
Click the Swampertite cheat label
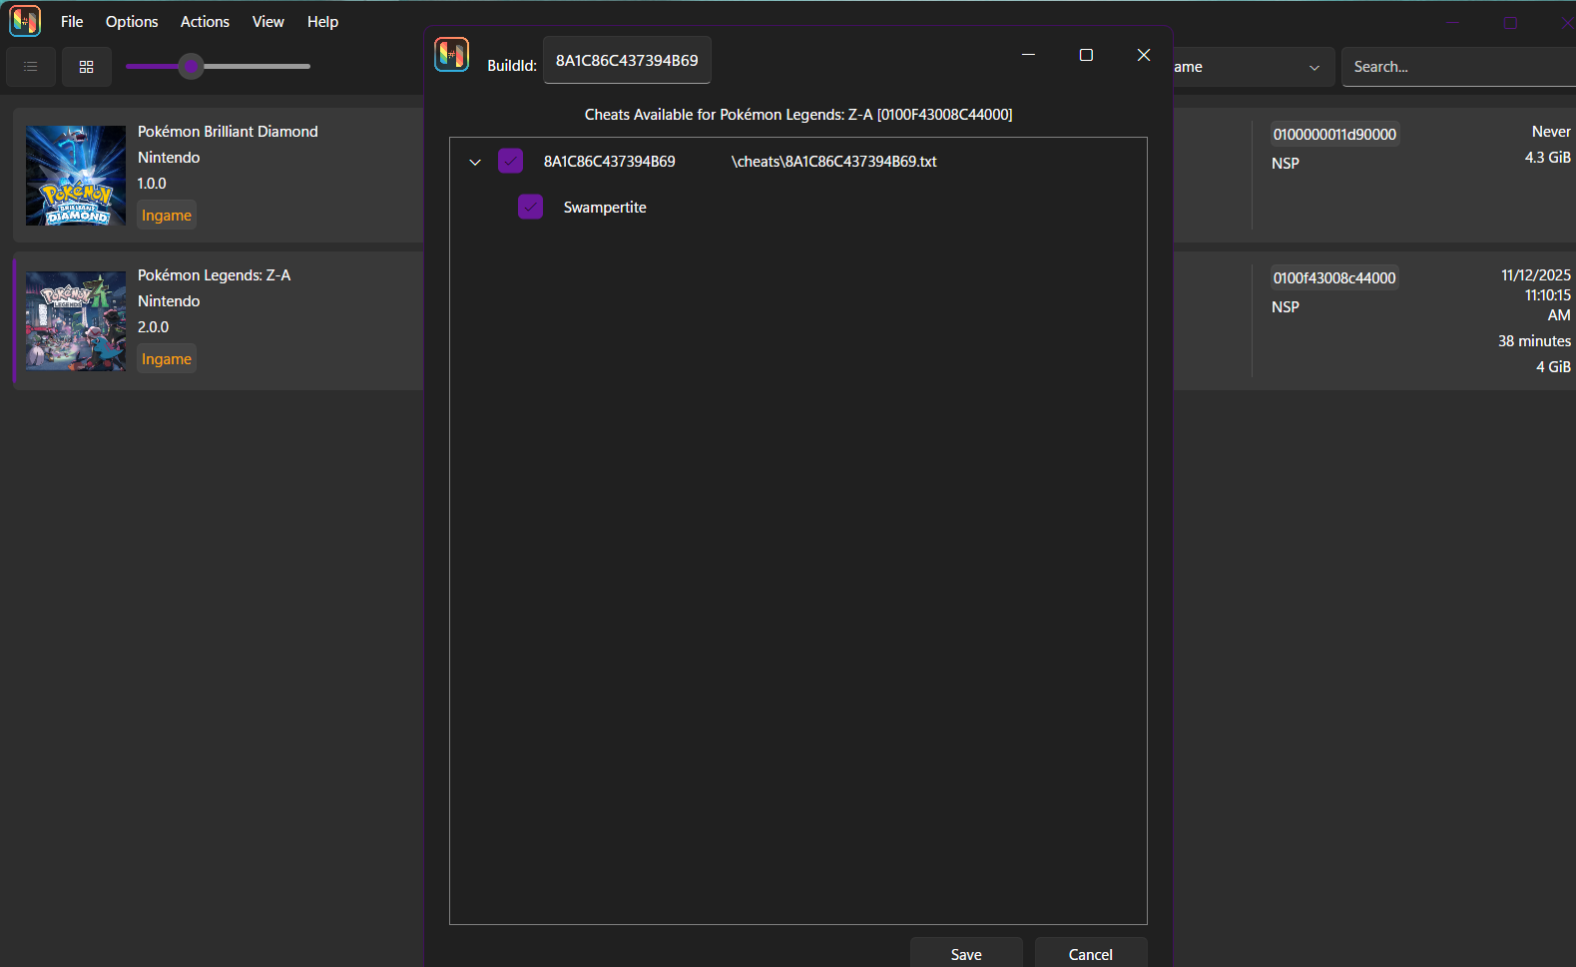coord(605,208)
